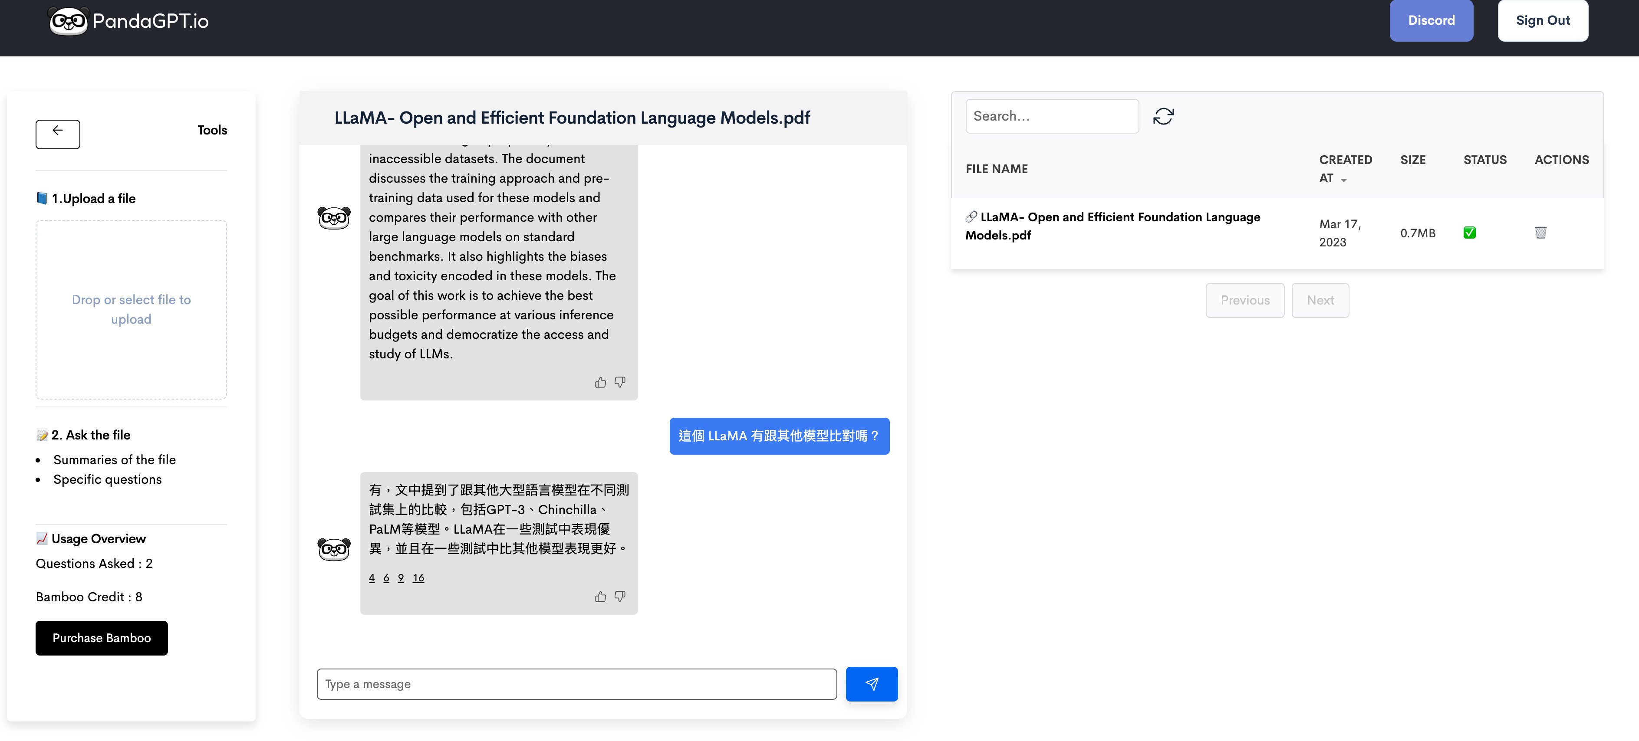Click 'Questions Asked : 2' text
The width and height of the screenshot is (1639, 741).
(94, 564)
